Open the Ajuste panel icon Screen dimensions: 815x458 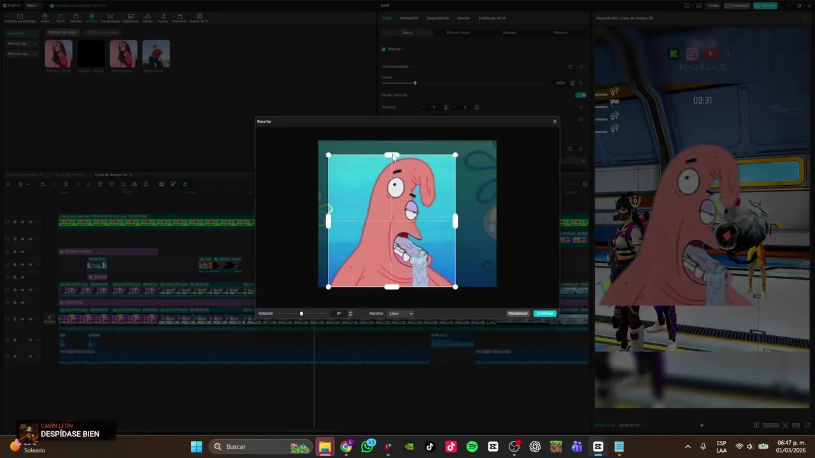163,18
